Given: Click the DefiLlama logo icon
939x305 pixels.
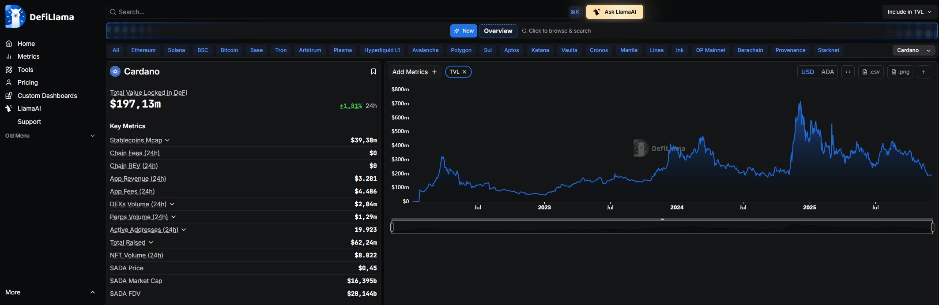Looking at the screenshot, I should [15, 17].
